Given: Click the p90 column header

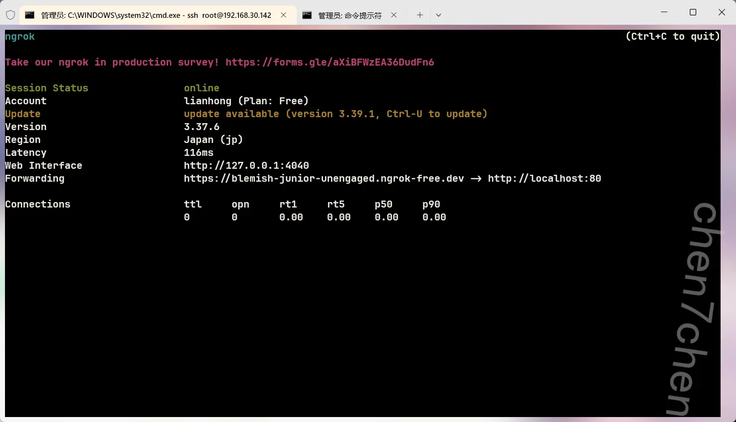Looking at the screenshot, I should [x=431, y=204].
